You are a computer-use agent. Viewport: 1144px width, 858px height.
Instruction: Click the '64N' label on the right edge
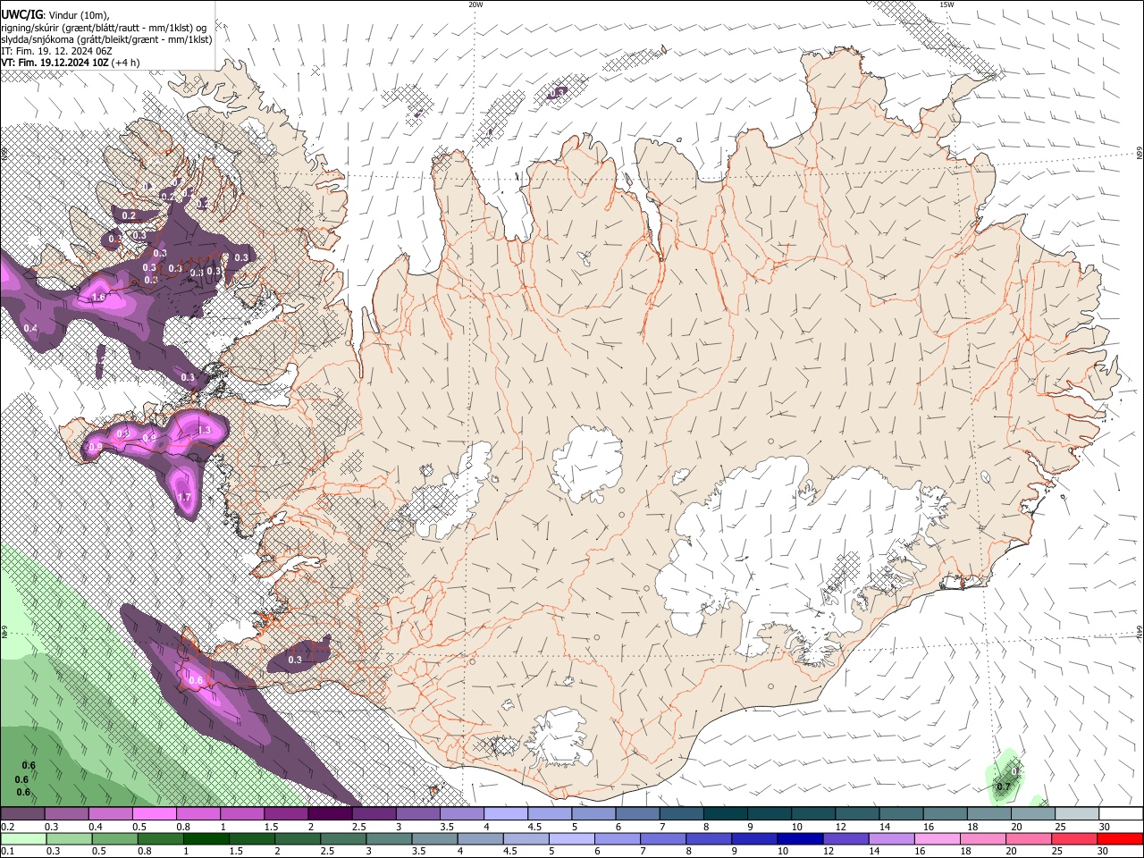pos(1140,631)
